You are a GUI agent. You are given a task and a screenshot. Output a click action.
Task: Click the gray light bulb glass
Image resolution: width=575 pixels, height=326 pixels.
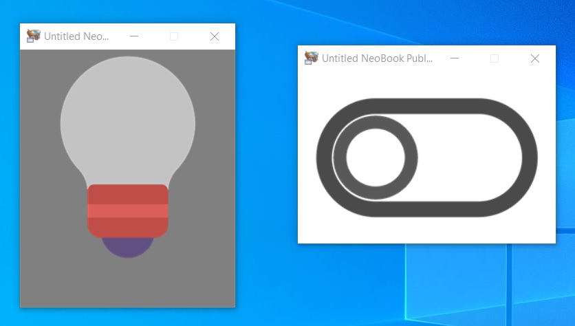(128, 118)
